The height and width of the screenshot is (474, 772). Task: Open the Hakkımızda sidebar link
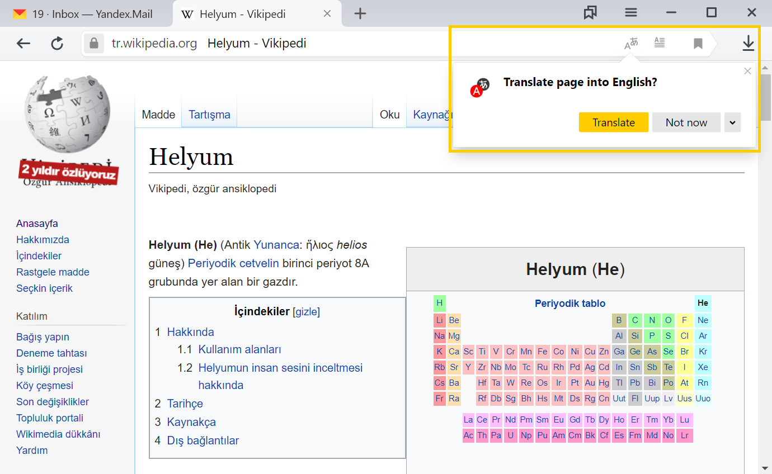(43, 240)
